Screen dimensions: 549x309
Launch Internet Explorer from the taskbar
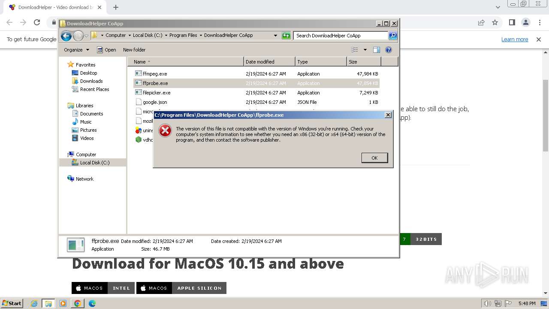point(34,303)
